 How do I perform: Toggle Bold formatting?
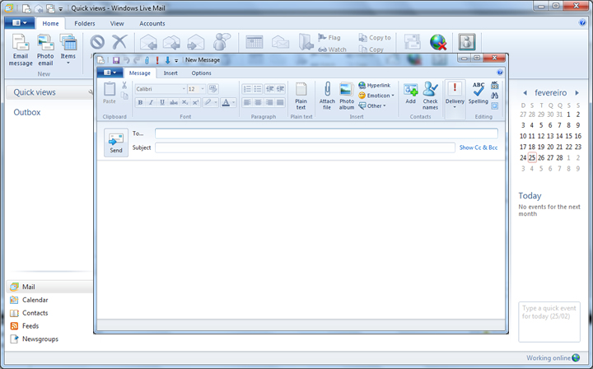[x=140, y=102]
